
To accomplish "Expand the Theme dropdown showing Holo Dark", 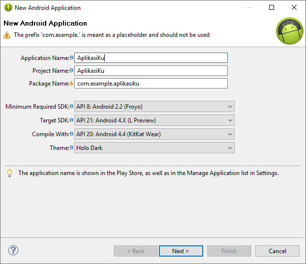I will pyautogui.click(x=154, y=148).
